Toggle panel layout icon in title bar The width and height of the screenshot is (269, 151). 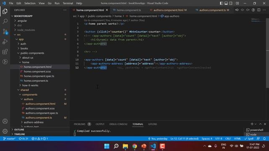point(226,3)
